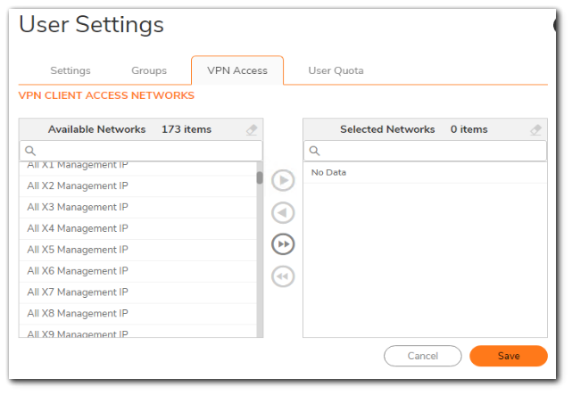Select the VPN Access tab
Screen dimensions: 572x395
pos(237,70)
